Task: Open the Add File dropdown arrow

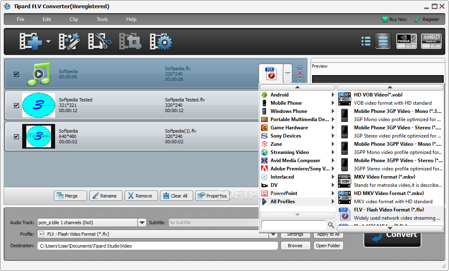Action: pyautogui.click(x=48, y=41)
